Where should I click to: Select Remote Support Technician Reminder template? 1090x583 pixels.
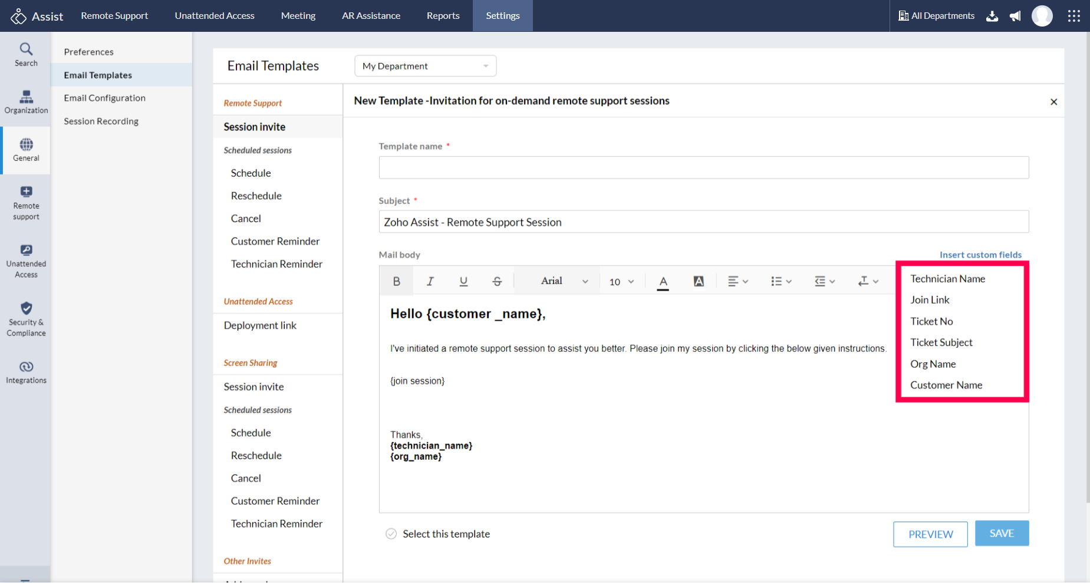coord(276,264)
